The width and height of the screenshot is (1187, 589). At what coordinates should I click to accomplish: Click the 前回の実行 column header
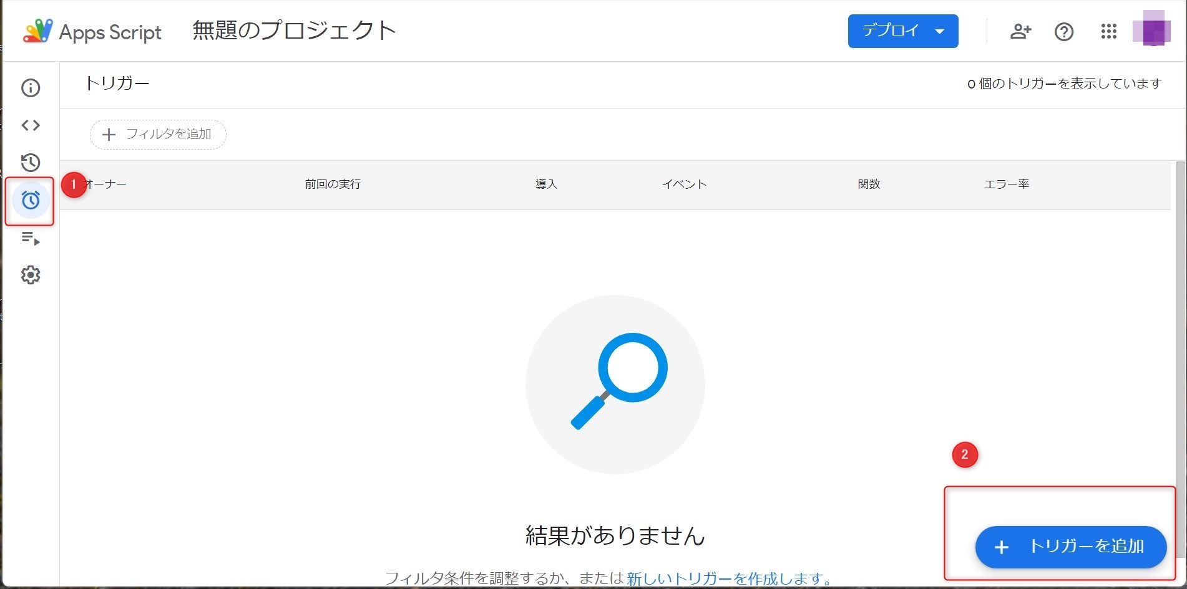[333, 184]
